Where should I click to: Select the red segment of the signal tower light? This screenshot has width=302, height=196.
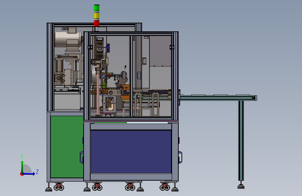(96, 23)
